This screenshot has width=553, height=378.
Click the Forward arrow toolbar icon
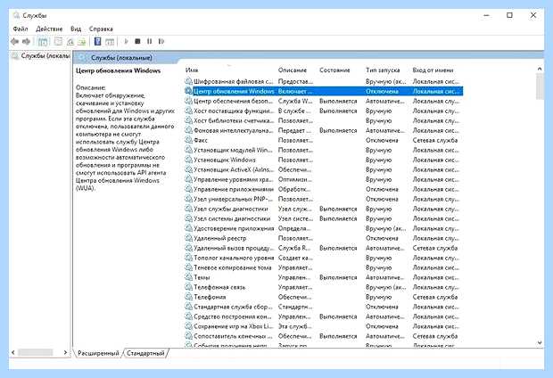26,42
